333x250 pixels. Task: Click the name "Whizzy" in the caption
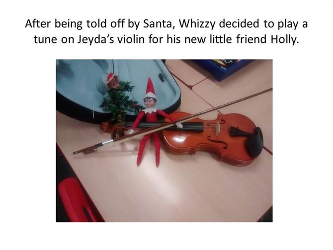197,24
